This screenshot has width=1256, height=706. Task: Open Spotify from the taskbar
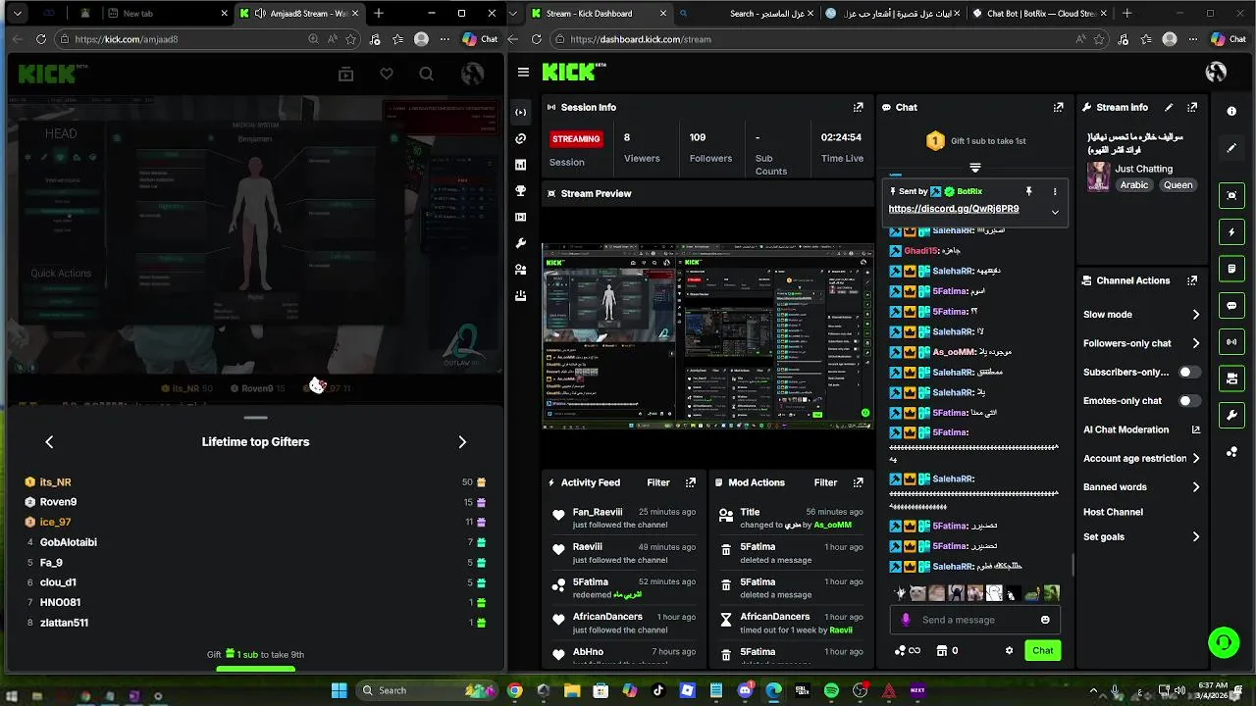pyautogui.click(x=831, y=691)
